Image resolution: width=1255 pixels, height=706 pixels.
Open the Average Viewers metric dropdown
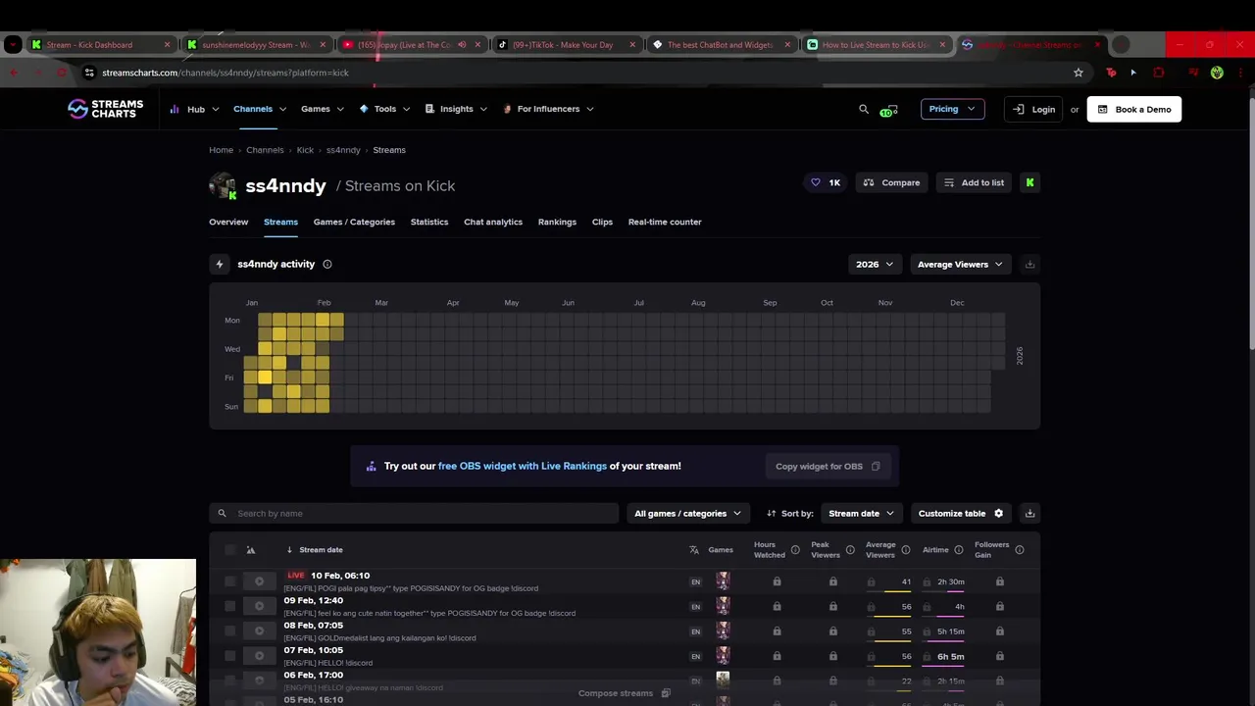(960, 264)
